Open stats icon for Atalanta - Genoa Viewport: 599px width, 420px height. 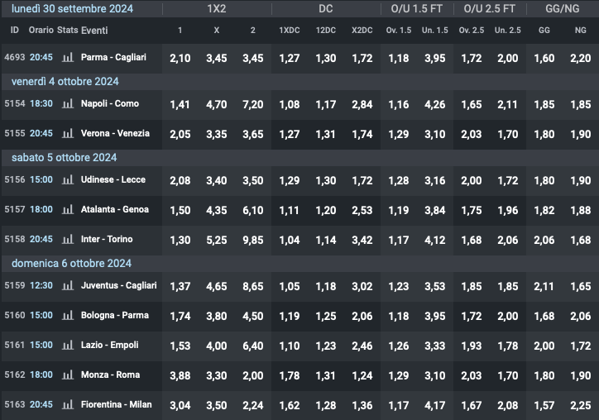point(68,210)
